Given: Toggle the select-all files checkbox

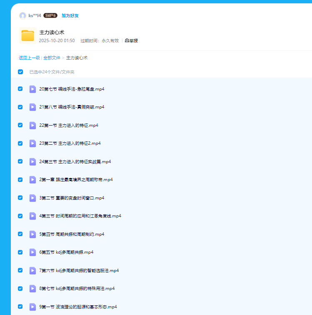Looking at the screenshot, I should click(x=20, y=72).
